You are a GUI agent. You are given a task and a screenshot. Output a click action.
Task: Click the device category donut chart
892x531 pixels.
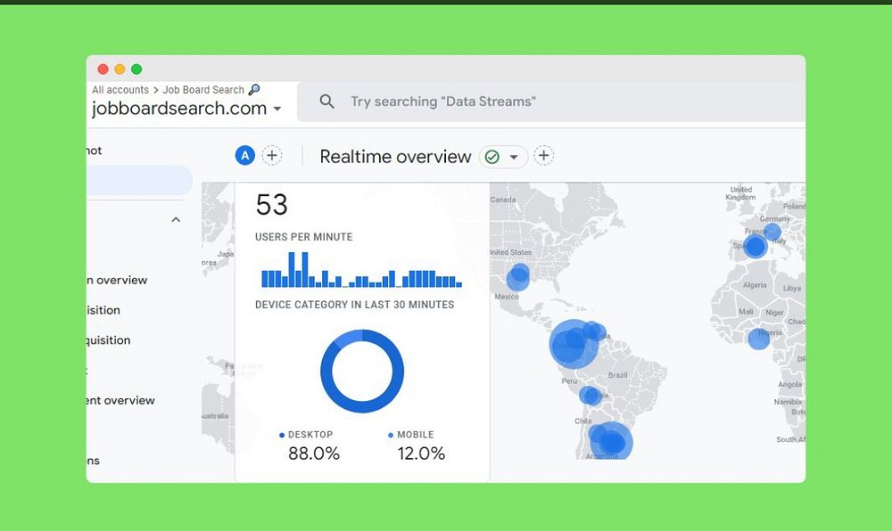(x=362, y=371)
